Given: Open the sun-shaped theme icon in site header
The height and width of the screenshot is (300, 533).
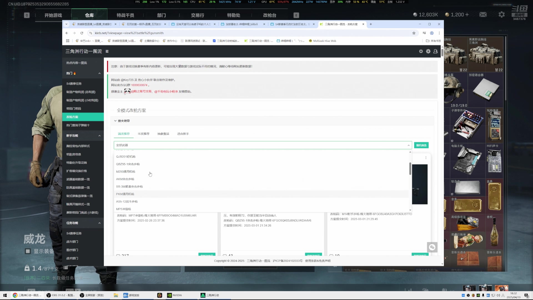Looking at the screenshot, I should click(x=421, y=51).
